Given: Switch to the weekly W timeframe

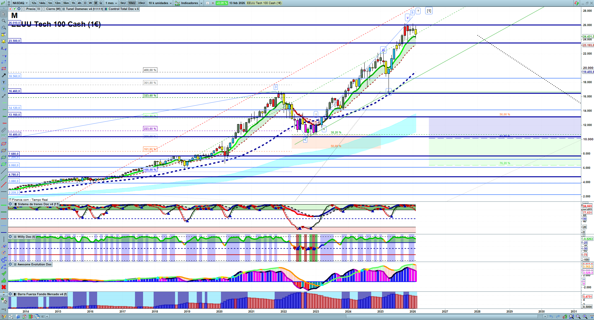Looking at the screenshot, I should click(x=90, y=3).
